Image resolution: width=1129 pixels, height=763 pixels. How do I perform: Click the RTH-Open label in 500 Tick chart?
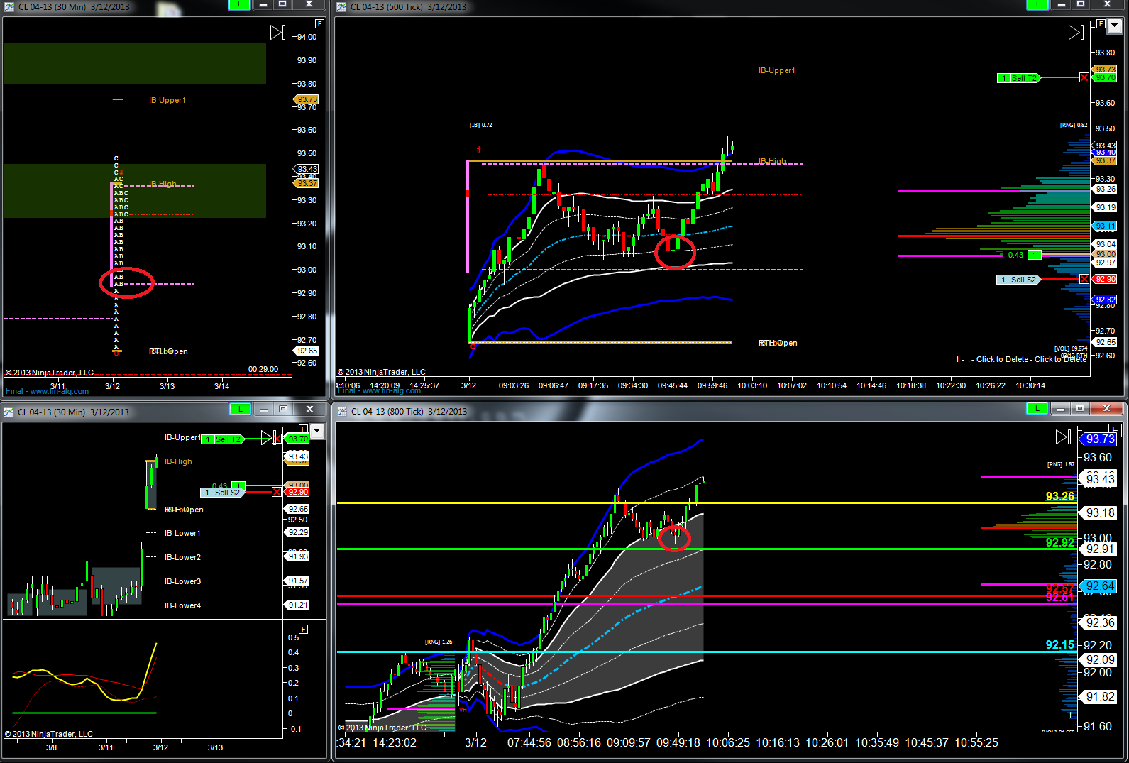[778, 343]
